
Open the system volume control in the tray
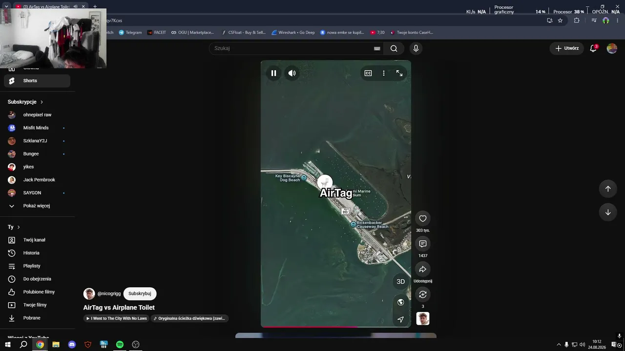click(582, 345)
